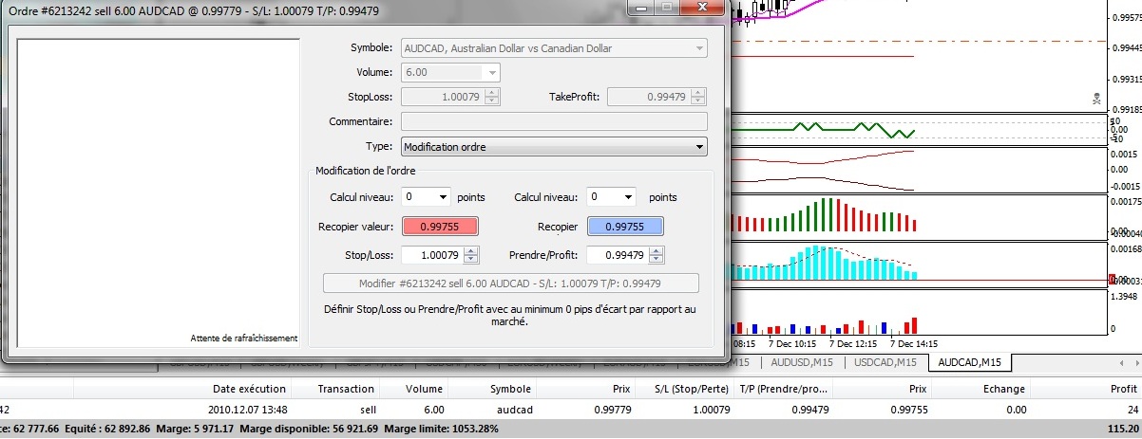The image size is (1142, 439).
Task: Click the blue Recopier 0.99755 button
Action: 624,227
